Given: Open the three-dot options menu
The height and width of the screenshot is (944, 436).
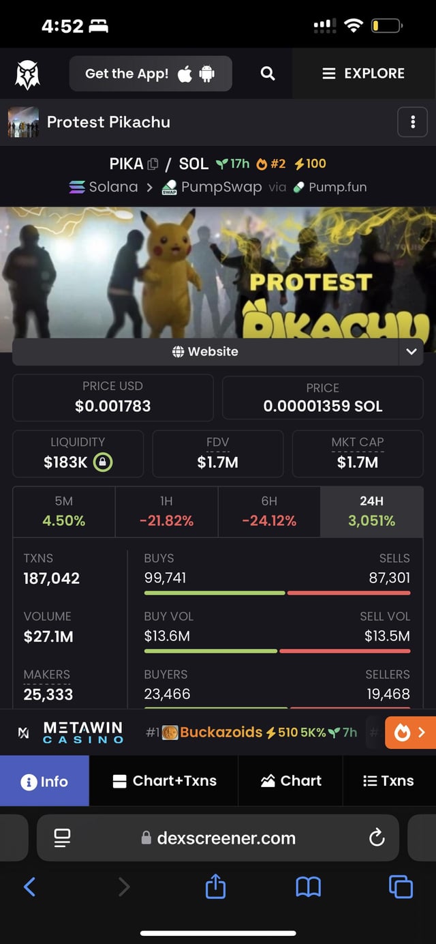Looking at the screenshot, I should click(412, 122).
